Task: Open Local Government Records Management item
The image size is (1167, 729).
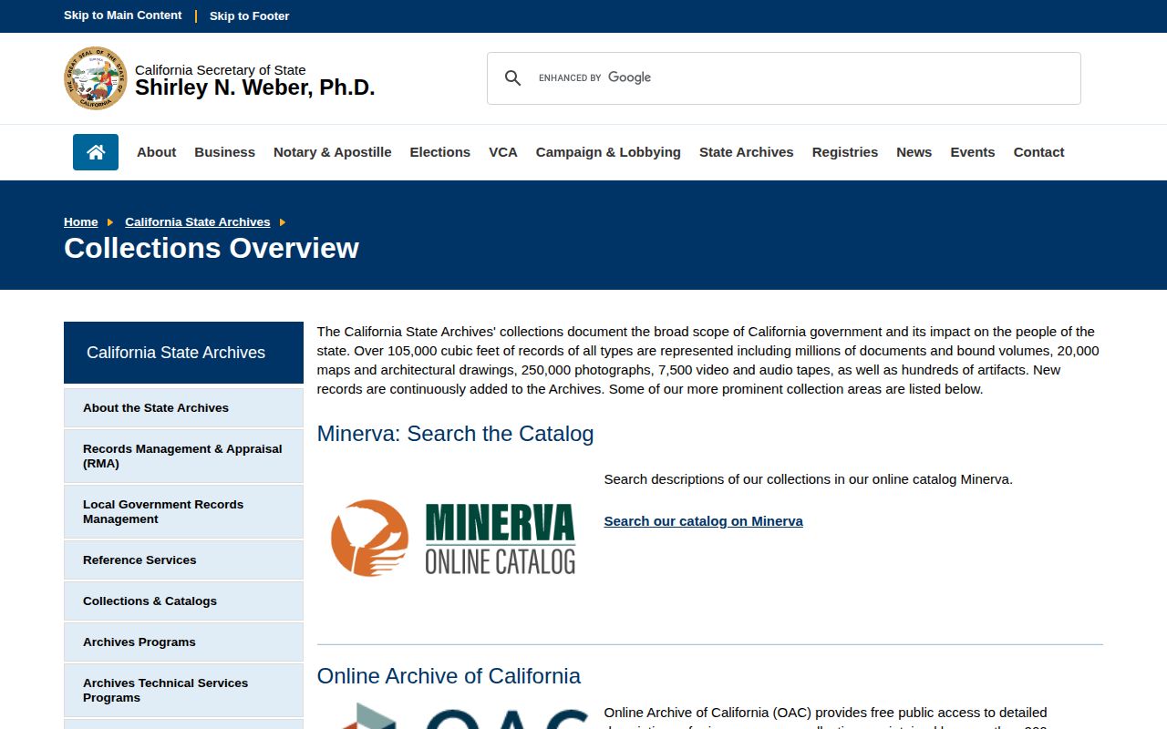Action: 183,512
